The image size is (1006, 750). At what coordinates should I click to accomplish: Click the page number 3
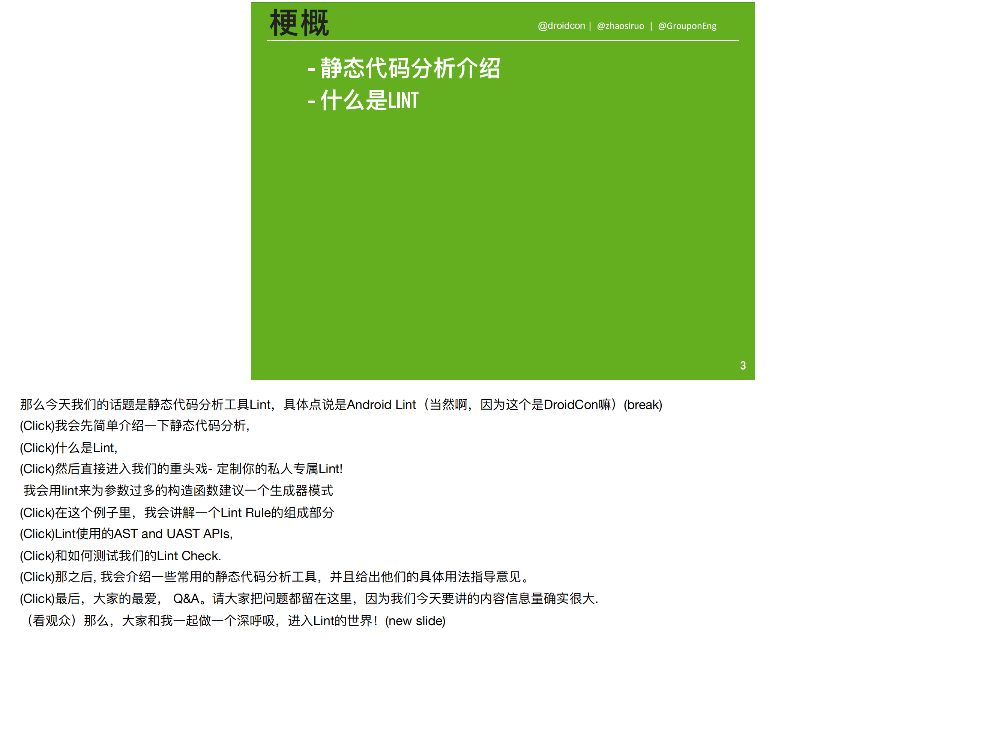pyautogui.click(x=744, y=365)
